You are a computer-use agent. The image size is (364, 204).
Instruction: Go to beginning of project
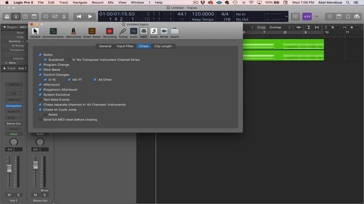click(x=79, y=16)
